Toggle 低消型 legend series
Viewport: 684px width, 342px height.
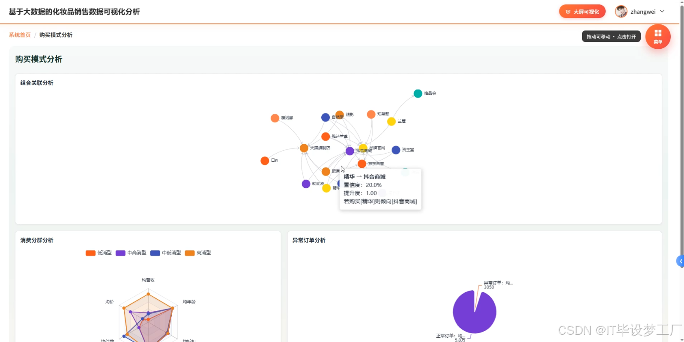99,253
